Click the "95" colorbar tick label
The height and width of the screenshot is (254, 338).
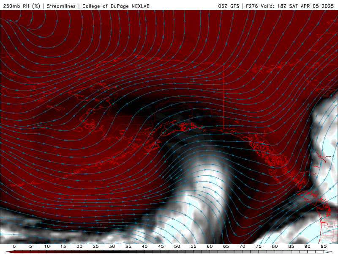[x=324, y=246]
